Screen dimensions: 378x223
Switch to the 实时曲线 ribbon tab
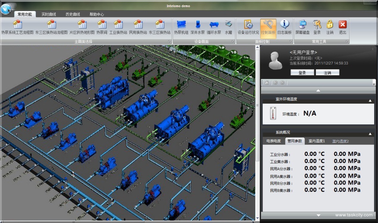[49, 14]
